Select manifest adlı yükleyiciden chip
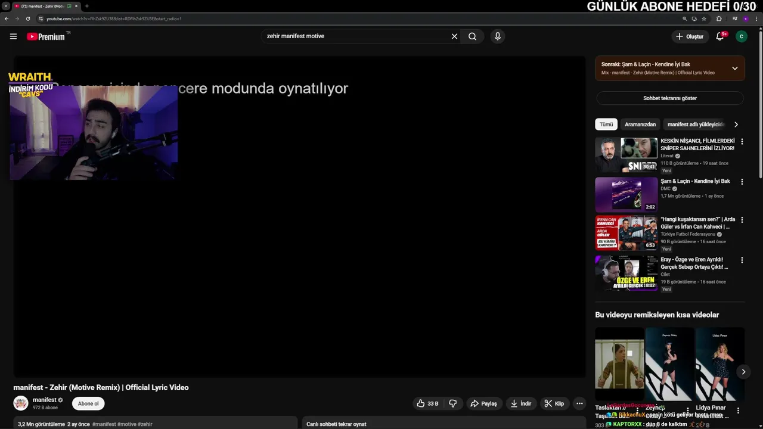763x429 pixels. [x=696, y=125]
